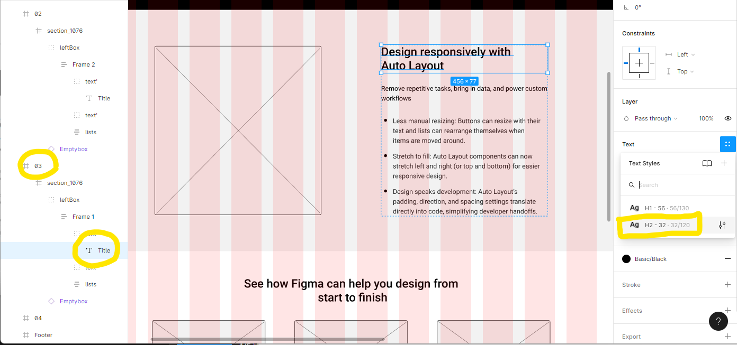This screenshot has width=737, height=345.
Task: Add a stroke with the plus icon
Action: pyautogui.click(x=727, y=285)
